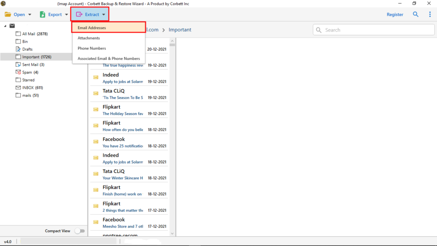Screen dimensions: 437x246
Task: Click the Open button label
Action: (19, 15)
